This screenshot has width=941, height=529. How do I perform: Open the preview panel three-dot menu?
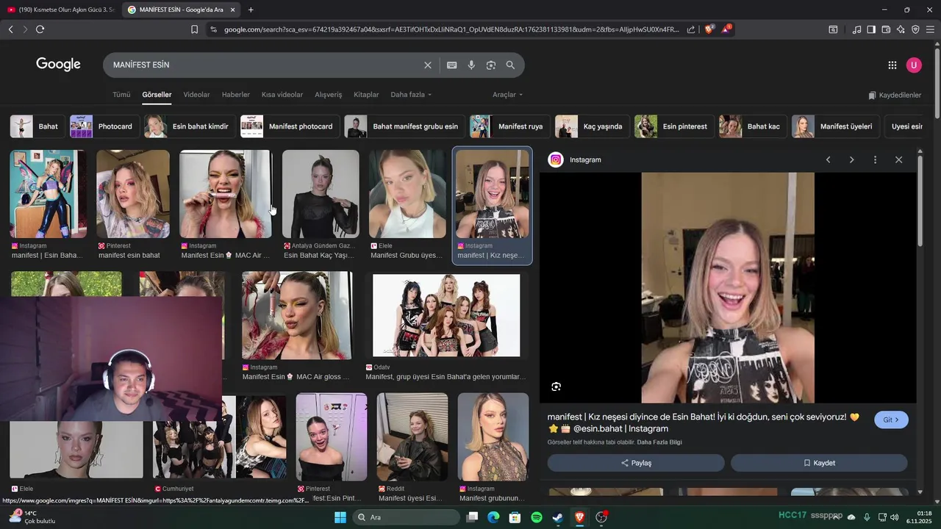(x=875, y=159)
